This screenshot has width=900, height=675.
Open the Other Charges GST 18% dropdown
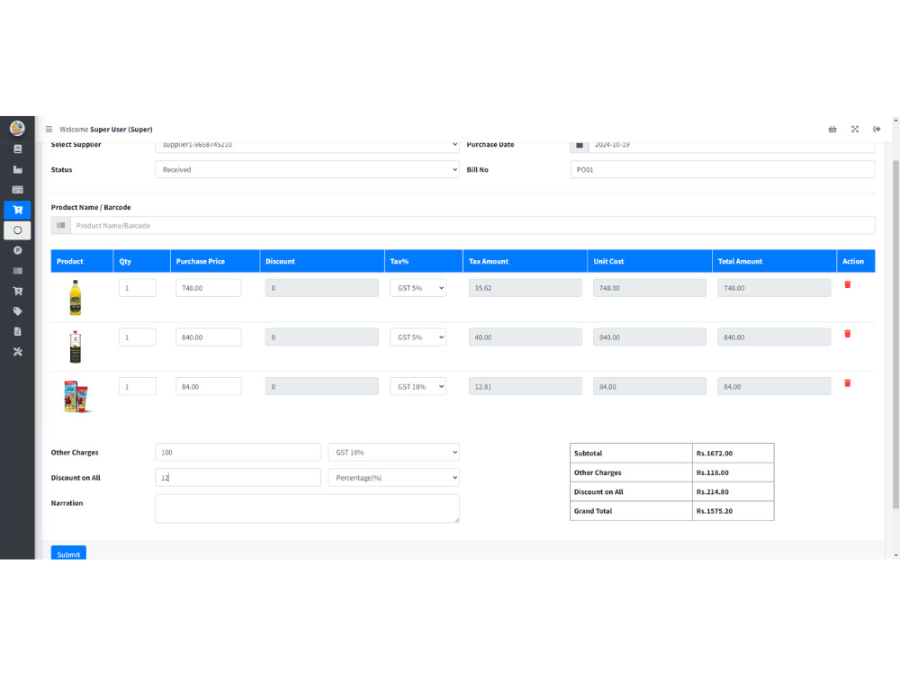(394, 453)
